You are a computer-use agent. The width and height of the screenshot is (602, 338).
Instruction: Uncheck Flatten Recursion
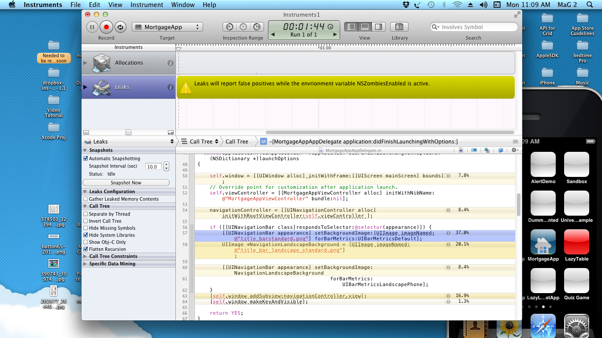[x=85, y=249]
